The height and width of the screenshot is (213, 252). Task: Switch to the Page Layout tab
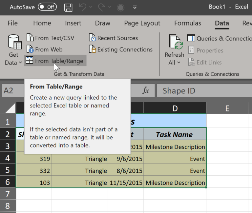coord(142,23)
